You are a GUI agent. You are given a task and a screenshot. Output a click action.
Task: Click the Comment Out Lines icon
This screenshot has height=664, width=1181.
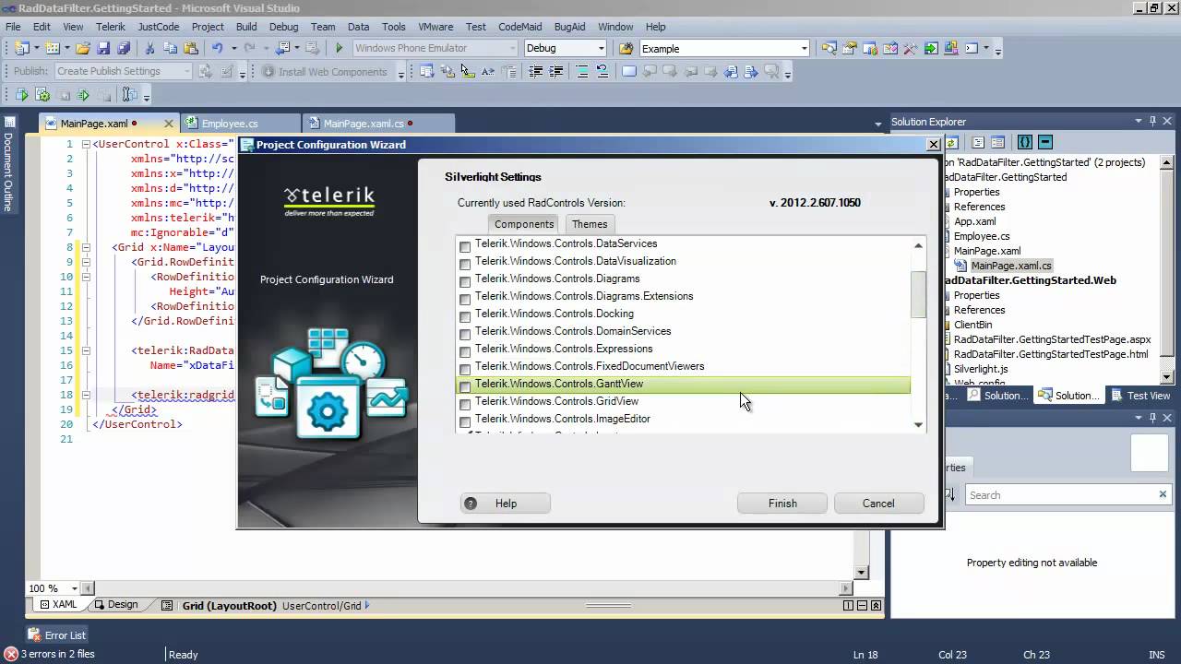[582, 71]
